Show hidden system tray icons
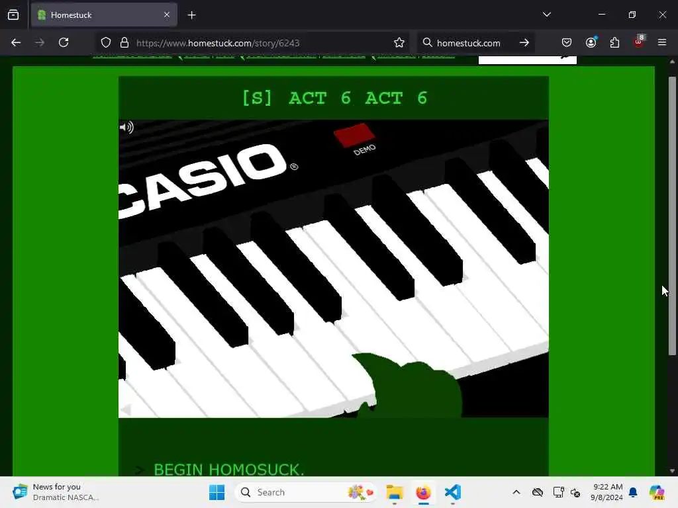This screenshot has width=678, height=508. pyautogui.click(x=516, y=492)
